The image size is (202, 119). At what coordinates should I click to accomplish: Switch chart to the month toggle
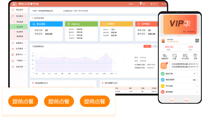coord(154,46)
